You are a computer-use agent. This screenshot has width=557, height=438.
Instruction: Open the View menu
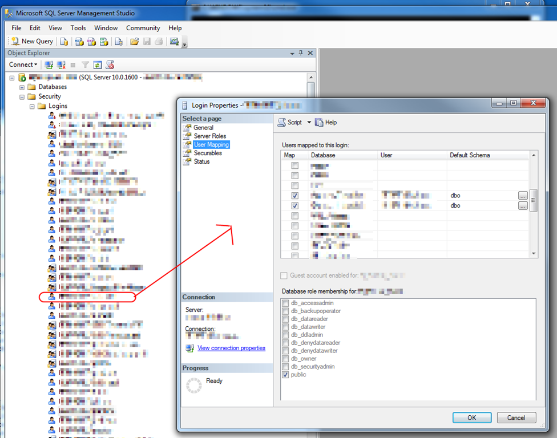pos(55,28)
